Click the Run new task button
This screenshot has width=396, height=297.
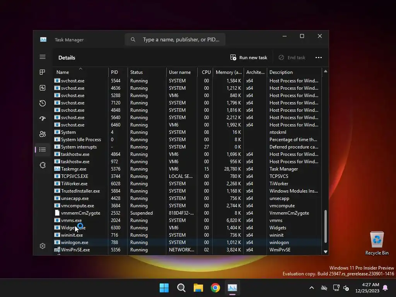click(249, 58)
